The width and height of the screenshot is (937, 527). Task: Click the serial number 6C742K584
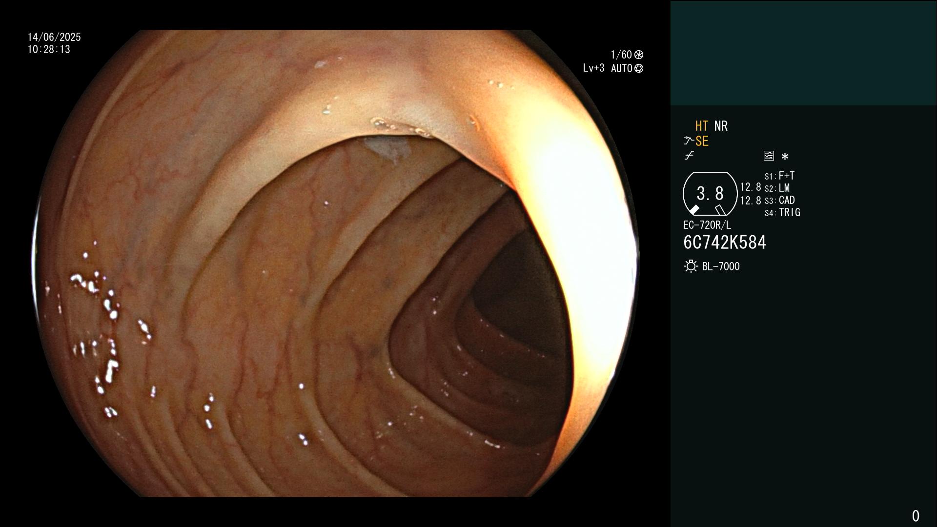pyautogui.click(x=725, y=243)
